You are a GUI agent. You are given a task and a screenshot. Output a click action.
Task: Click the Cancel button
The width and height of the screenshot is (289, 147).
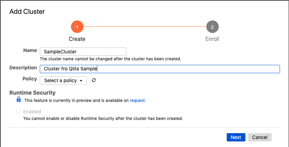click(260, 137)
